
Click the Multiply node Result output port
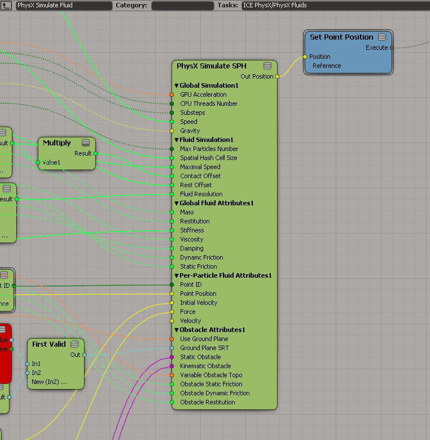click(95, 153)
